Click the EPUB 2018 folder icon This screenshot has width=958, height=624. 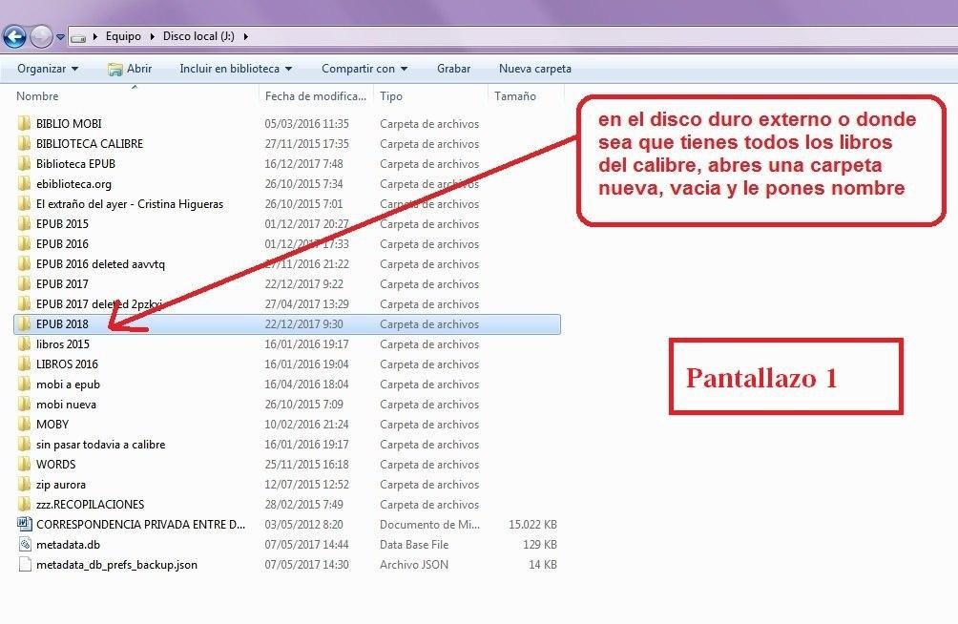[x=25, y=323]
